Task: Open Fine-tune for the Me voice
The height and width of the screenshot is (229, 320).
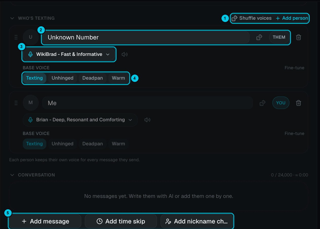Action: [x=294, y=133]
